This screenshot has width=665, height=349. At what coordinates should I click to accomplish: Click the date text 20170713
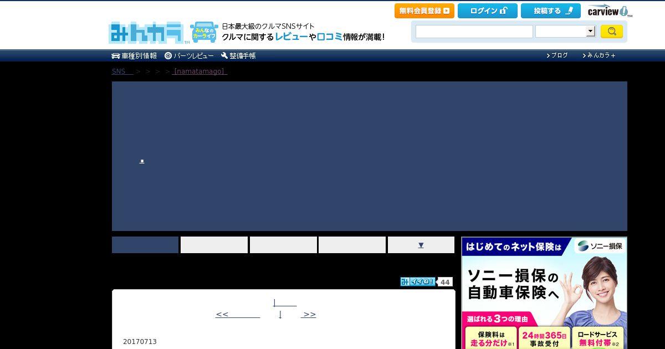[140, 342]
